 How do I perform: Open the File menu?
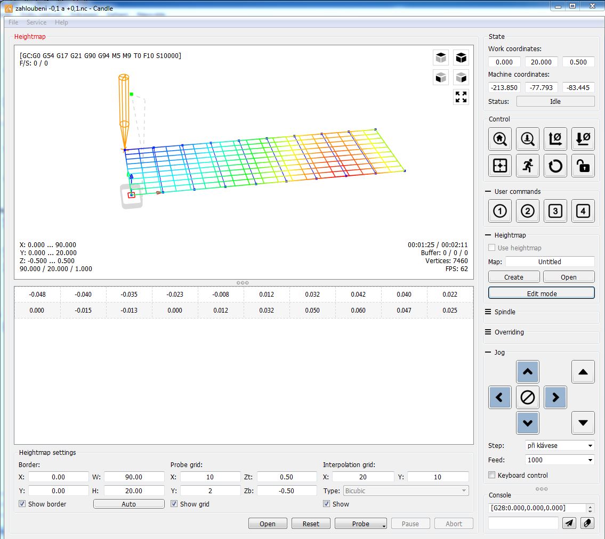[x=13, y=22]
